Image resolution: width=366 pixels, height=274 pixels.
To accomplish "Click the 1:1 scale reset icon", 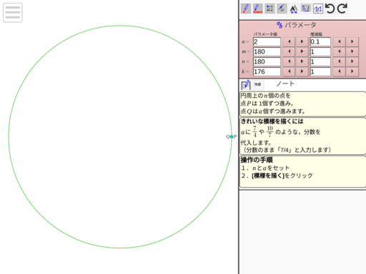I will click(318, 9).
